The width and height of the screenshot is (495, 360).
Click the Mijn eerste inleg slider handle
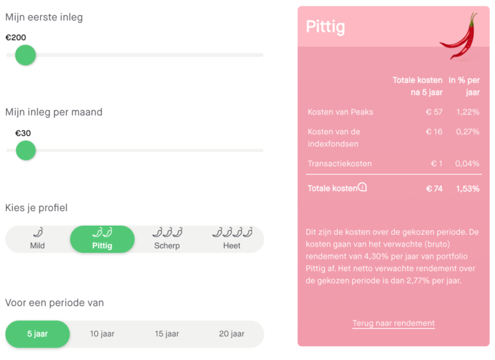click(x=25, y=55)
